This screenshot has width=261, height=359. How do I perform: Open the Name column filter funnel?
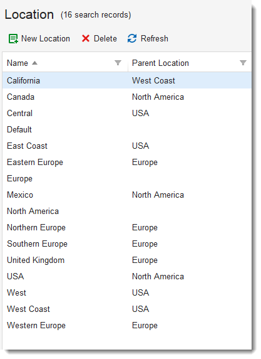point(118,63)
